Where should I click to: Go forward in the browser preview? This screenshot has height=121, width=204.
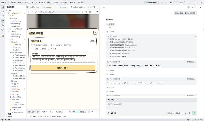coord(32,12)
